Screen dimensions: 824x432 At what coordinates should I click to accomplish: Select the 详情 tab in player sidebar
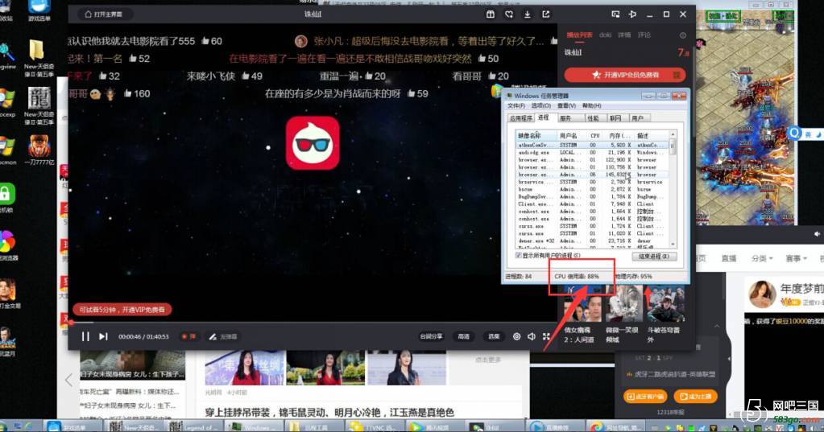pyautogui.click(x=623, y=35)
